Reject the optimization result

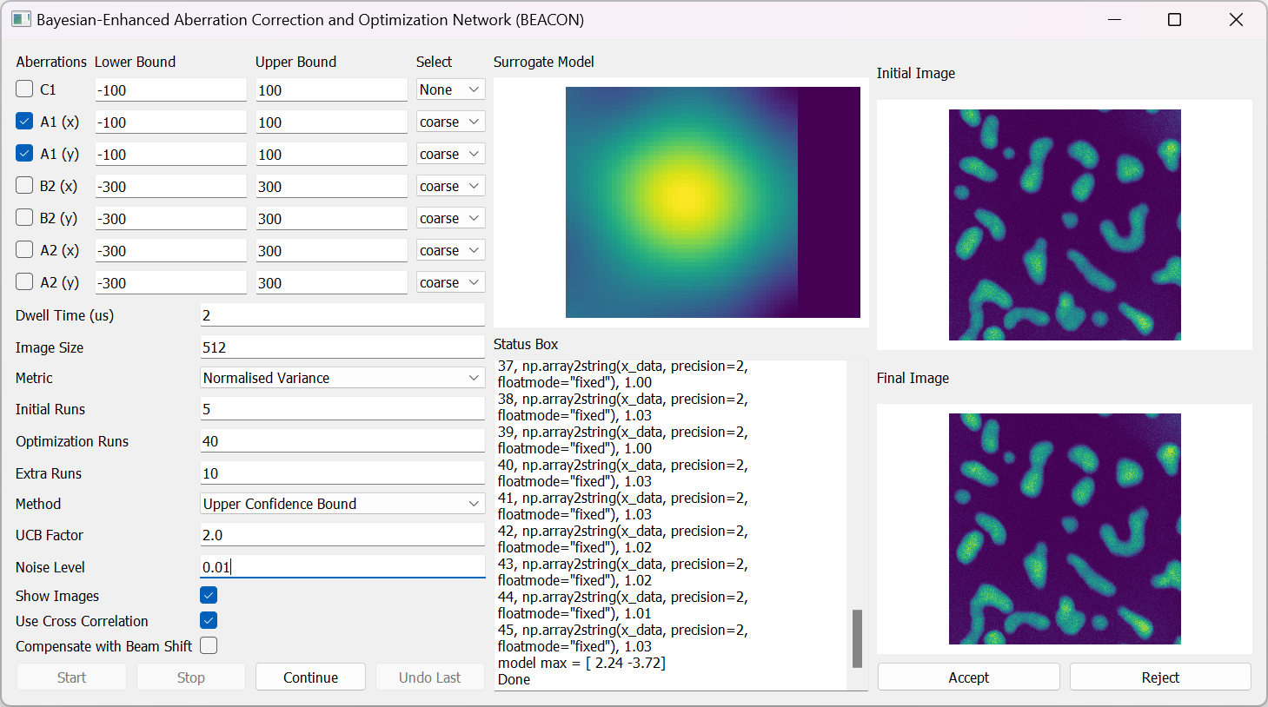1160,677
